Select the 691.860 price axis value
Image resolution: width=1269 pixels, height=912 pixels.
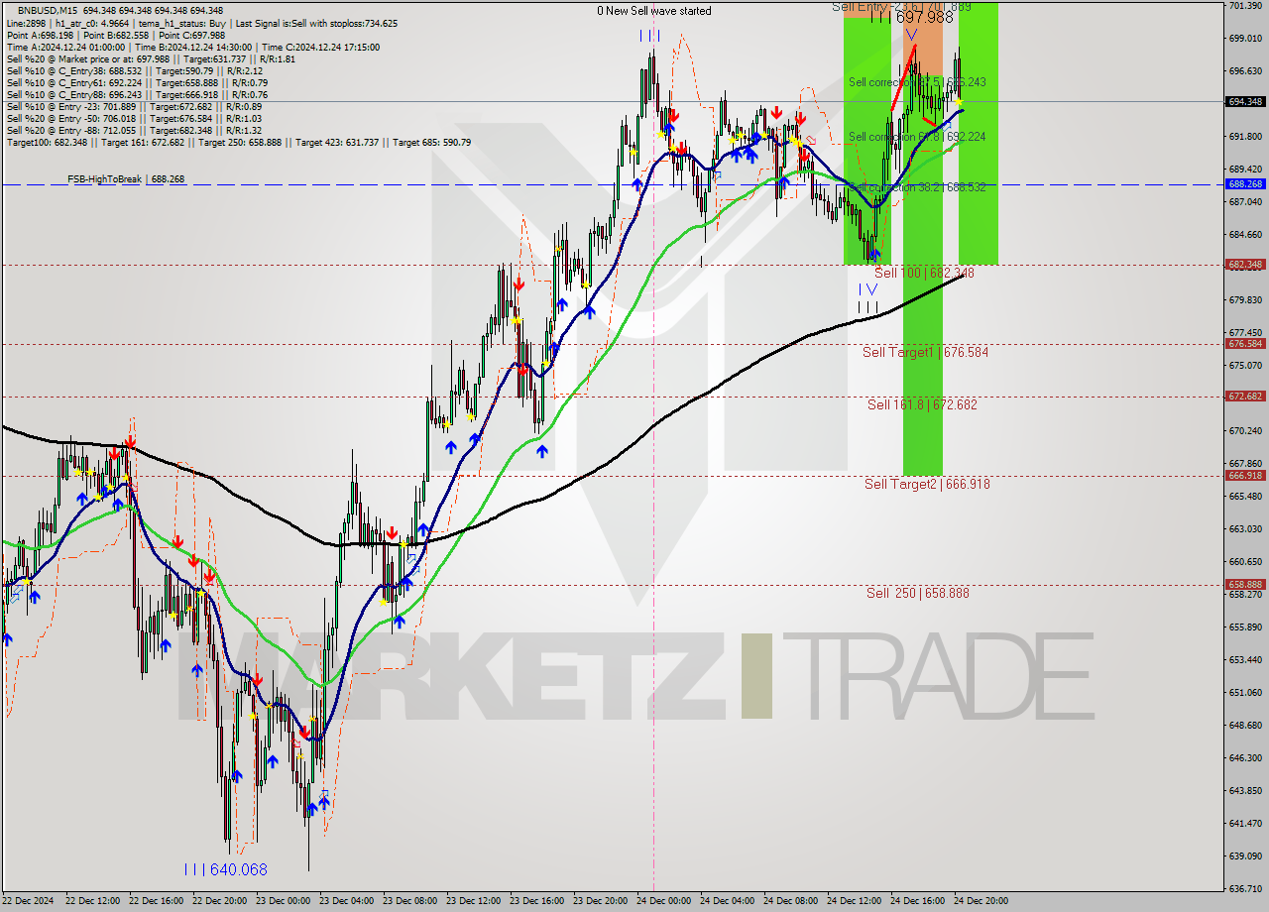click(x=1245, y=136)
